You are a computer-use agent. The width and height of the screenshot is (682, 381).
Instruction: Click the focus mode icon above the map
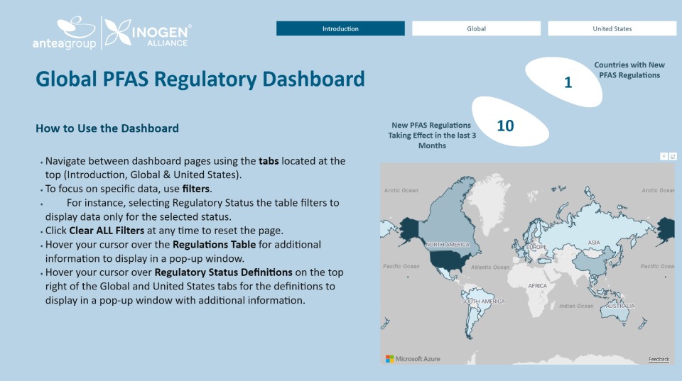point(672,156)
